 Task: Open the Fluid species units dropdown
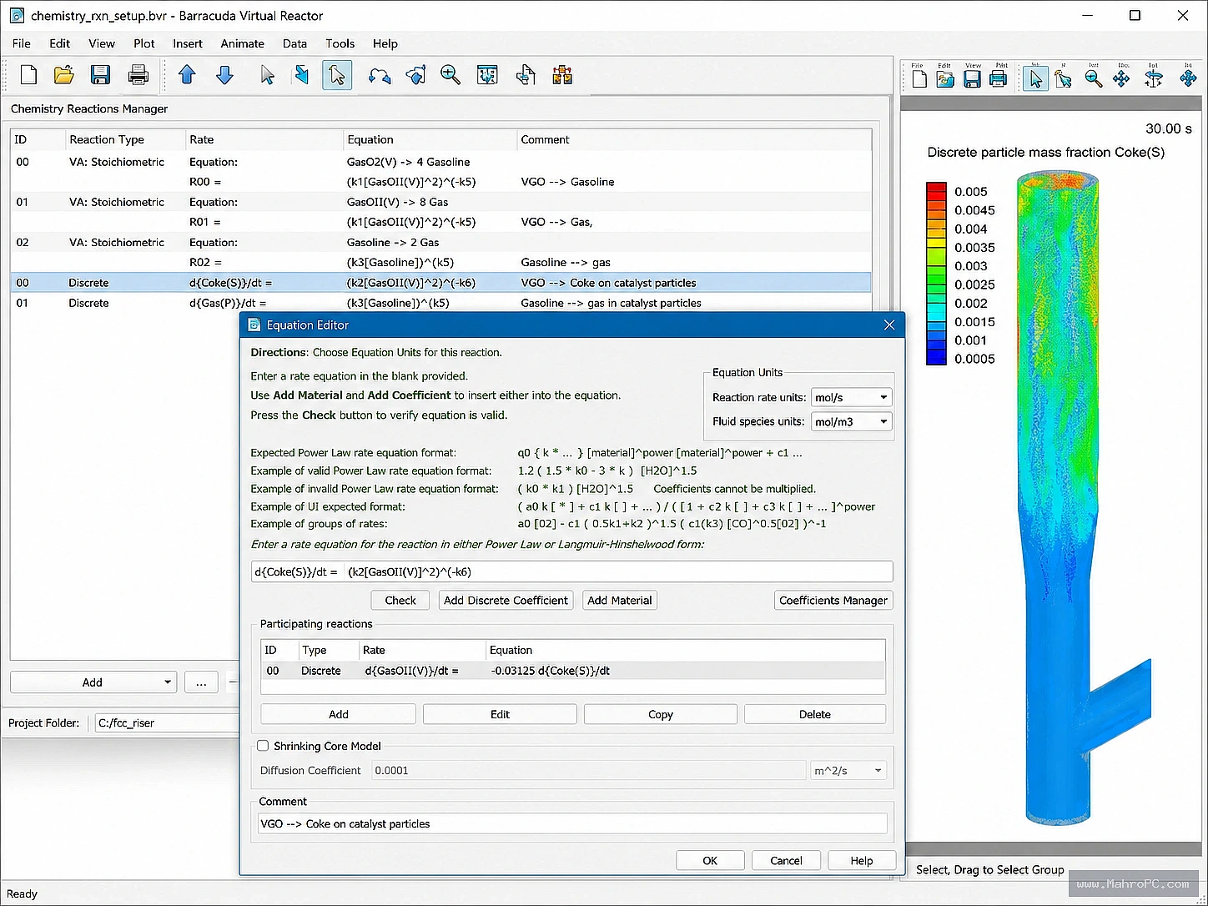852,421
